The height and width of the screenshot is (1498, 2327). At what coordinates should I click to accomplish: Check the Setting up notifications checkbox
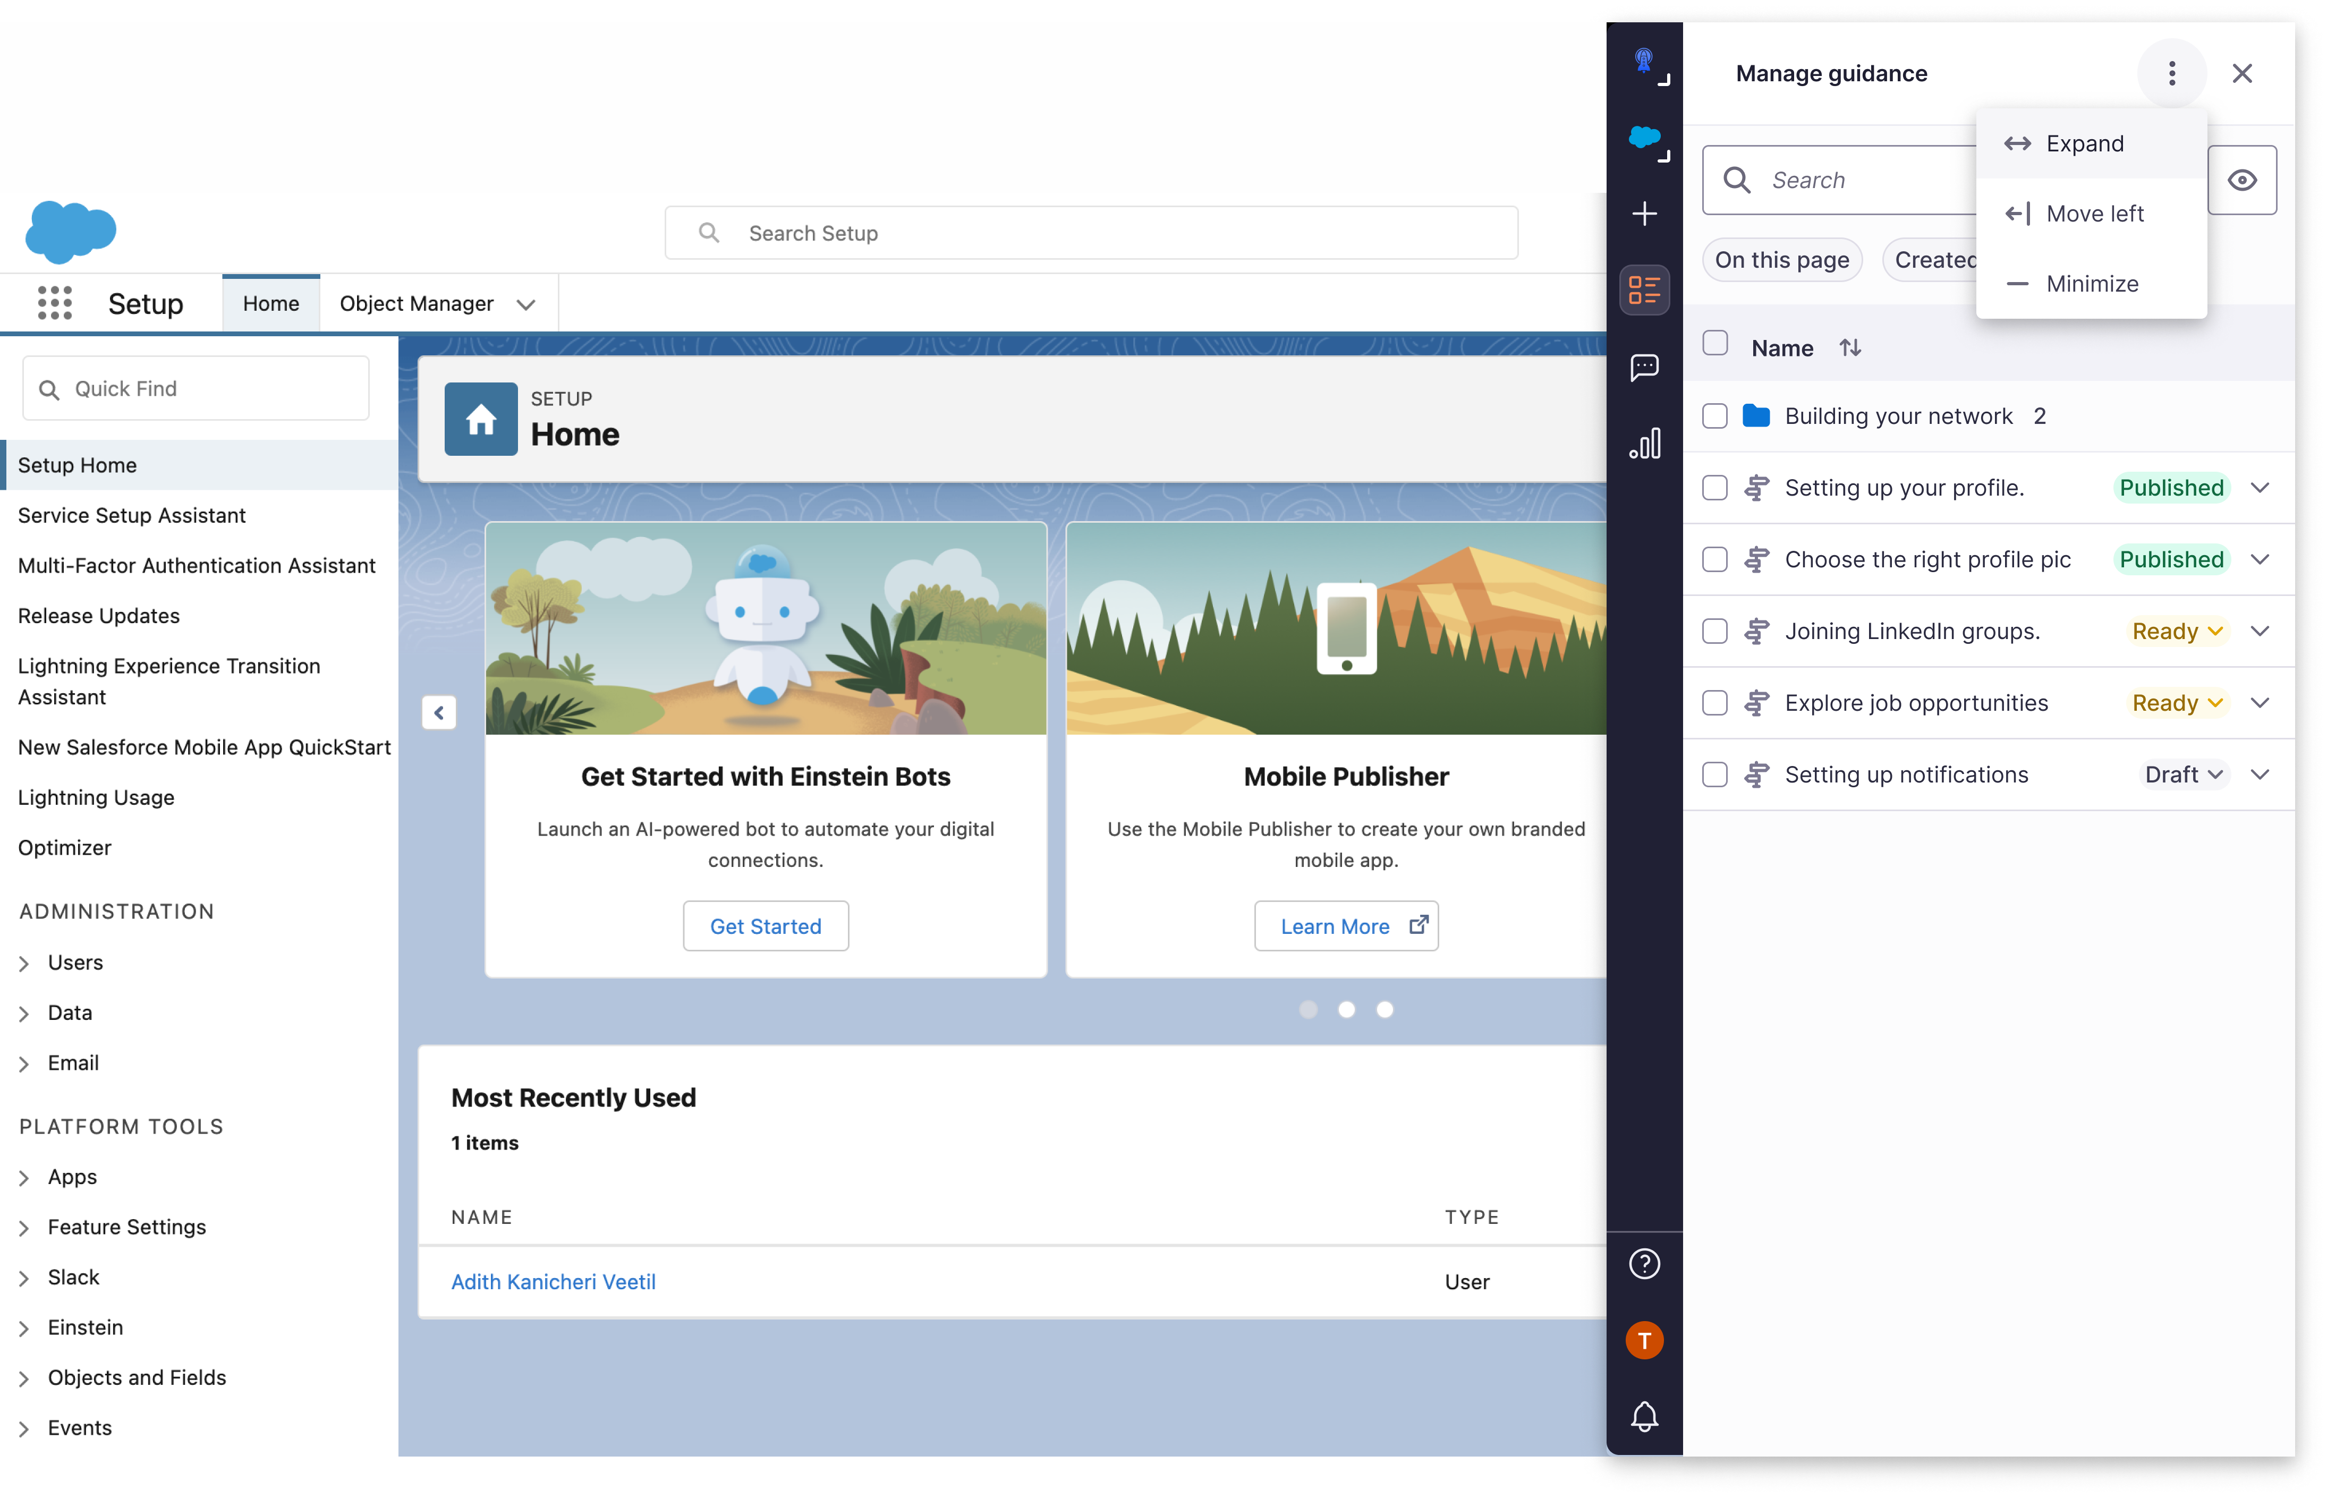(1715, 775)
